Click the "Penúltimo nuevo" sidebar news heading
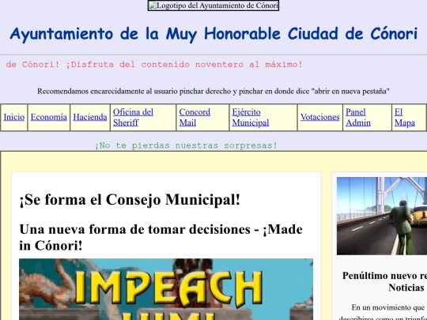This screenshot has height=320, width=427. pos(384,281)
